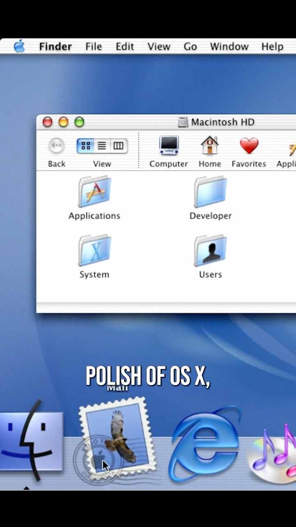Open the Finder menu
The height and width of the screenshot is (527, 296).
coord(55,47)
